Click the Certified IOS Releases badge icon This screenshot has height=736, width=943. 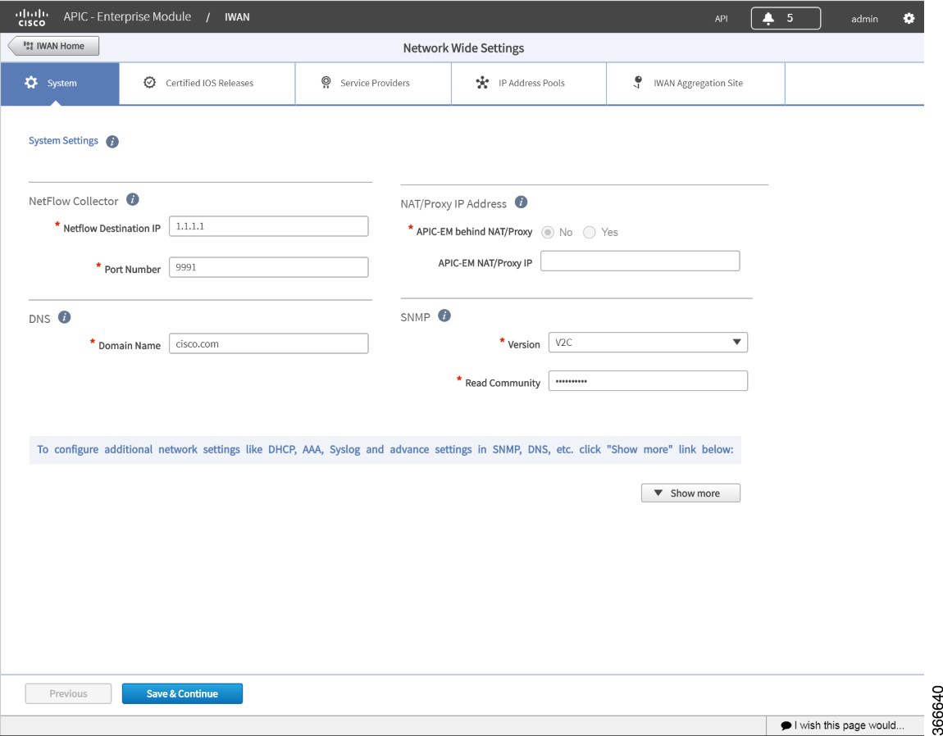(x=150, y=83)
